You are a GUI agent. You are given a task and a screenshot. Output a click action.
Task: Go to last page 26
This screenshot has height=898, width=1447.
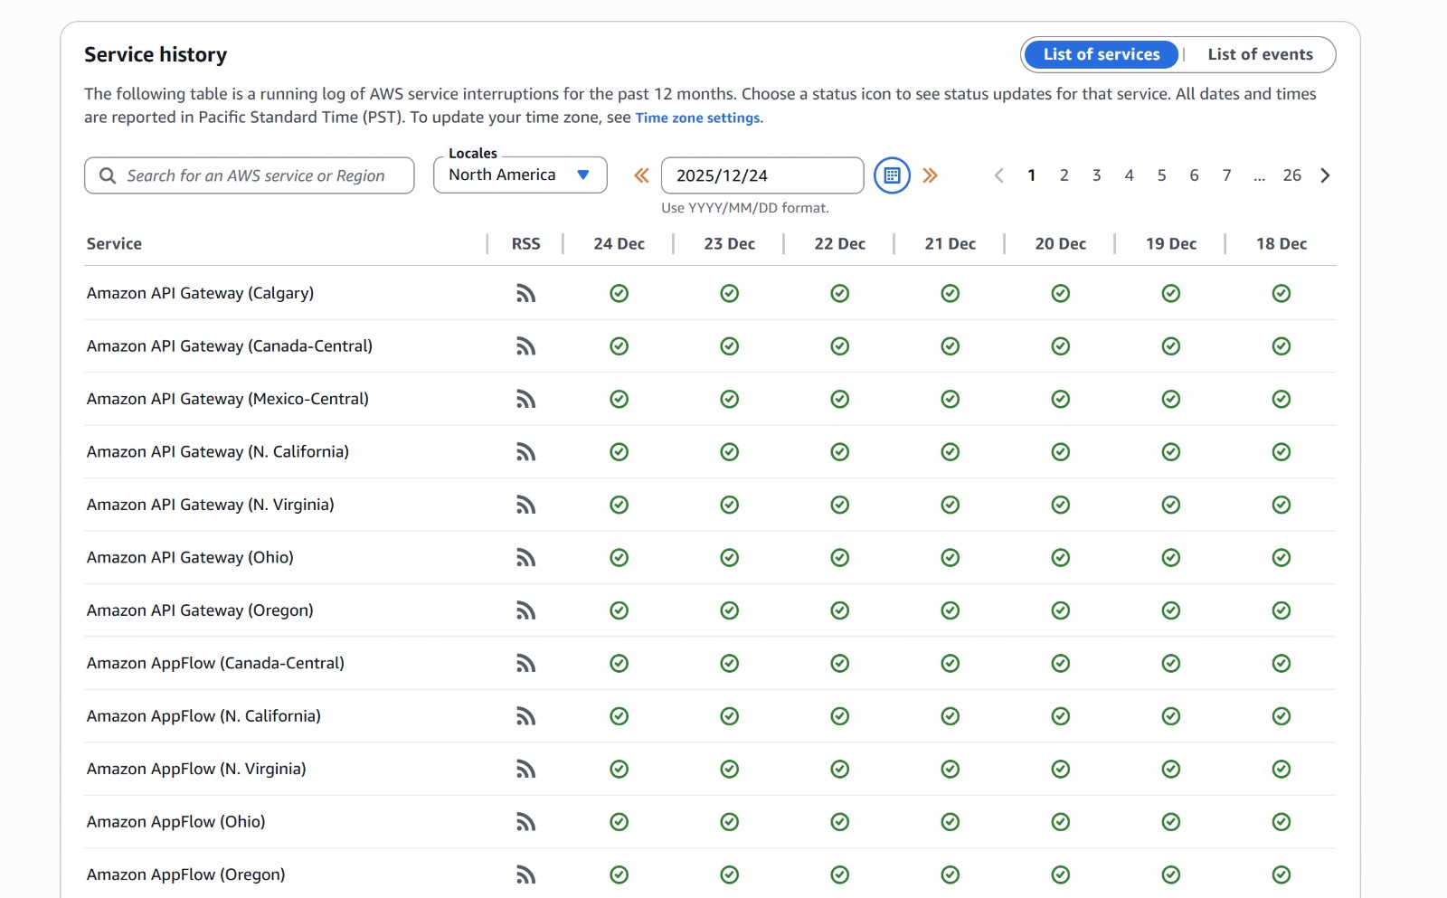pos(1291,175)
